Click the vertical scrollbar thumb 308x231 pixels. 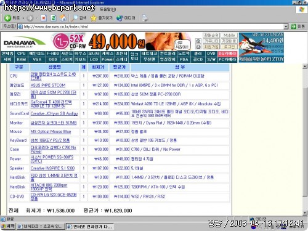(x=305, y=142)
